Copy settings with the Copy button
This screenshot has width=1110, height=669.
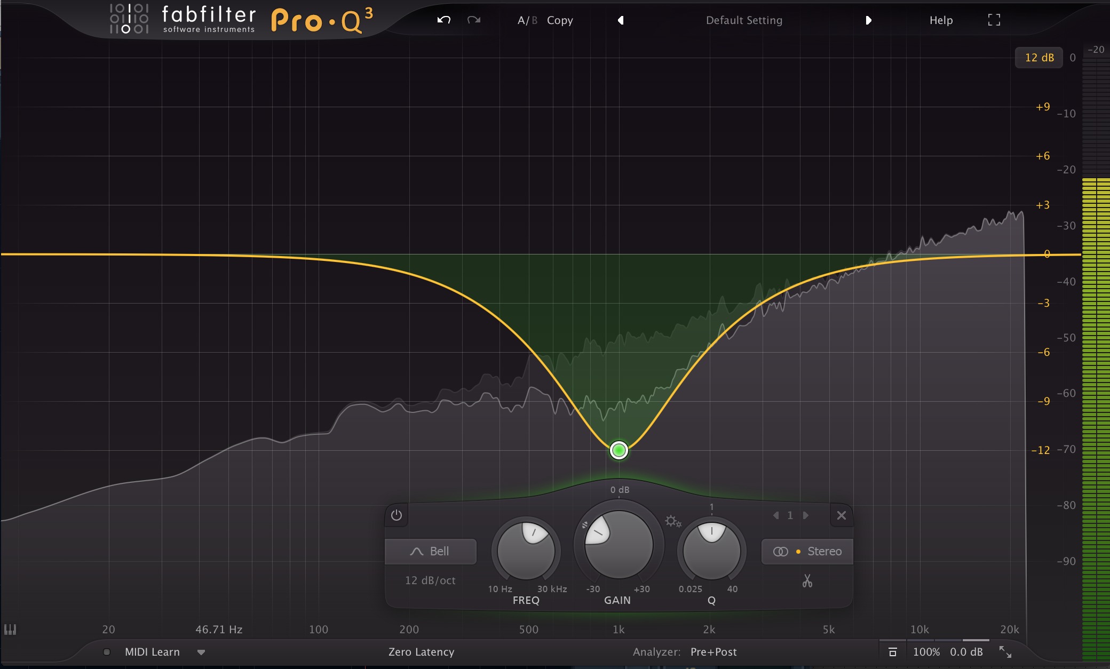tap(560, 20)
